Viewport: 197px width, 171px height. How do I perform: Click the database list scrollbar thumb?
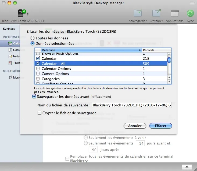click(169, 60)
